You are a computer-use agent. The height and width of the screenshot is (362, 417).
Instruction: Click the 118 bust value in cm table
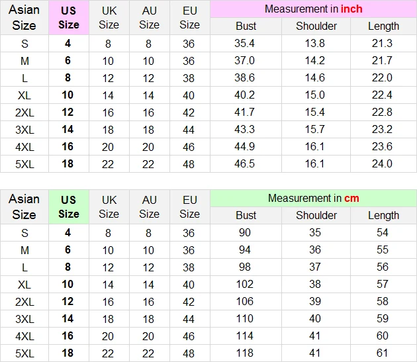pyautogui.click(x=246, y=353)
